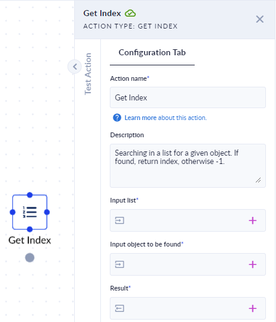Open the Test Action vertical tab

coord(88,74)
